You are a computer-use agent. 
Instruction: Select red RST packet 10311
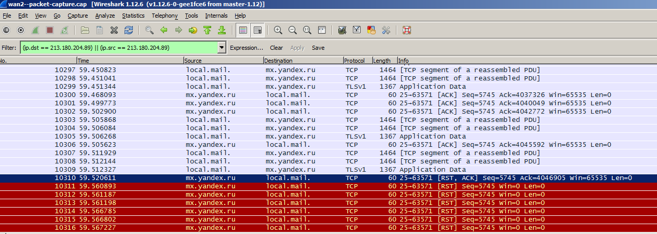pos(328,186)
